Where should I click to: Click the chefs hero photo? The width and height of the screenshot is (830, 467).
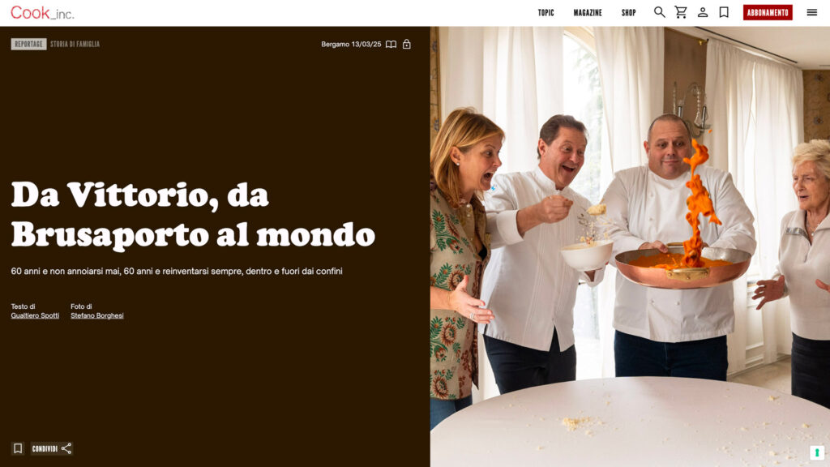[x=630, y=246]
